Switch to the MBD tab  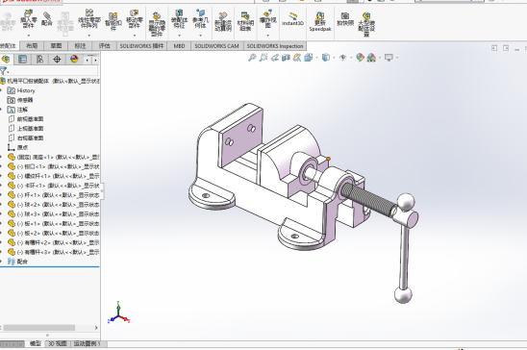(179, 46)
